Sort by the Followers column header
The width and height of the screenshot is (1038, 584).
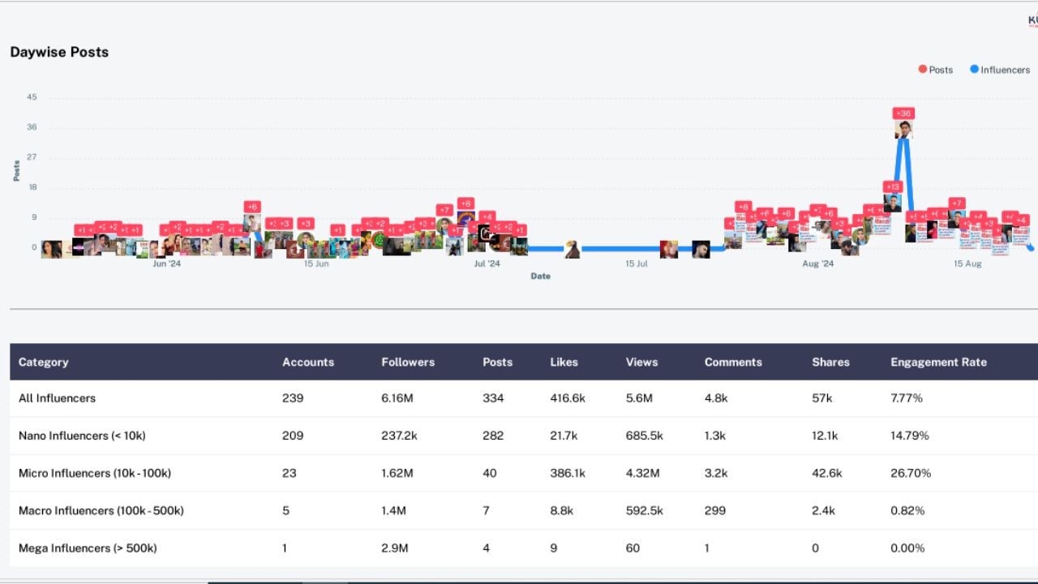pyautogui.click(x=408, y=363)
